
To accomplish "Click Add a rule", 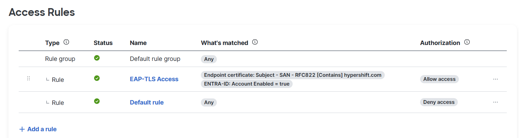I will pos(38,129).
